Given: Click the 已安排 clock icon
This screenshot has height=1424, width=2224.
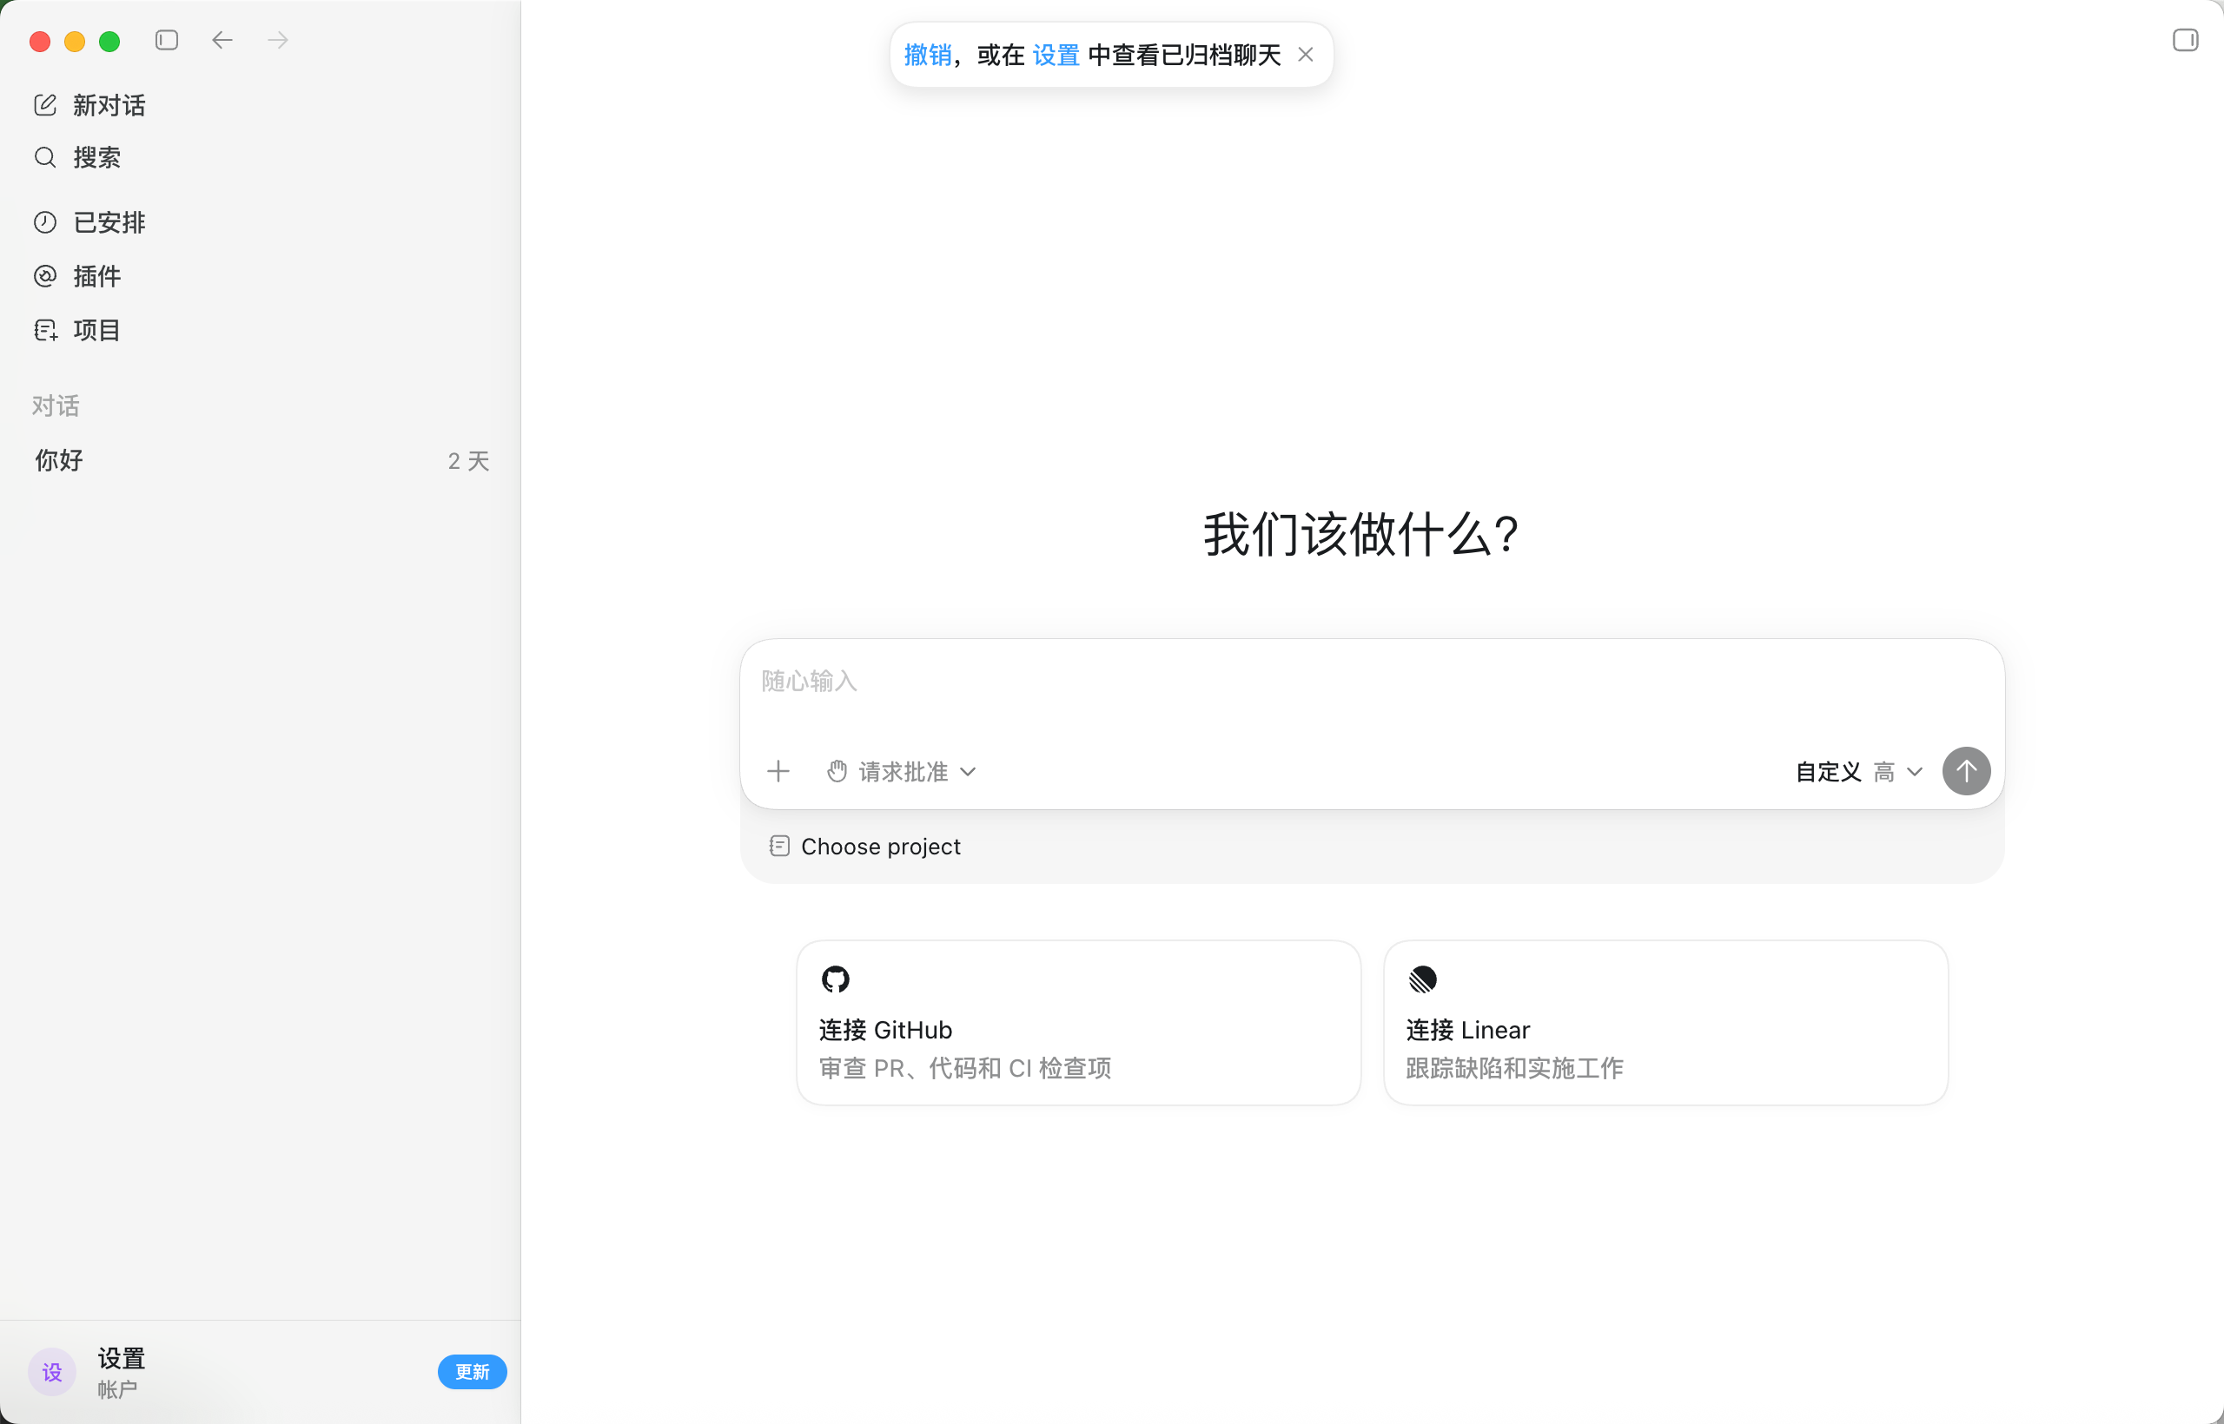Looking at the screenshot, I should tap(45, 222).
